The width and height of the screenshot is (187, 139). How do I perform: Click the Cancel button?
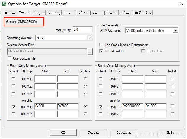coord(93,132)
